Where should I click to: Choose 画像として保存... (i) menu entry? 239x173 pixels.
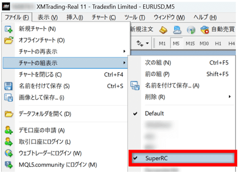66,97
